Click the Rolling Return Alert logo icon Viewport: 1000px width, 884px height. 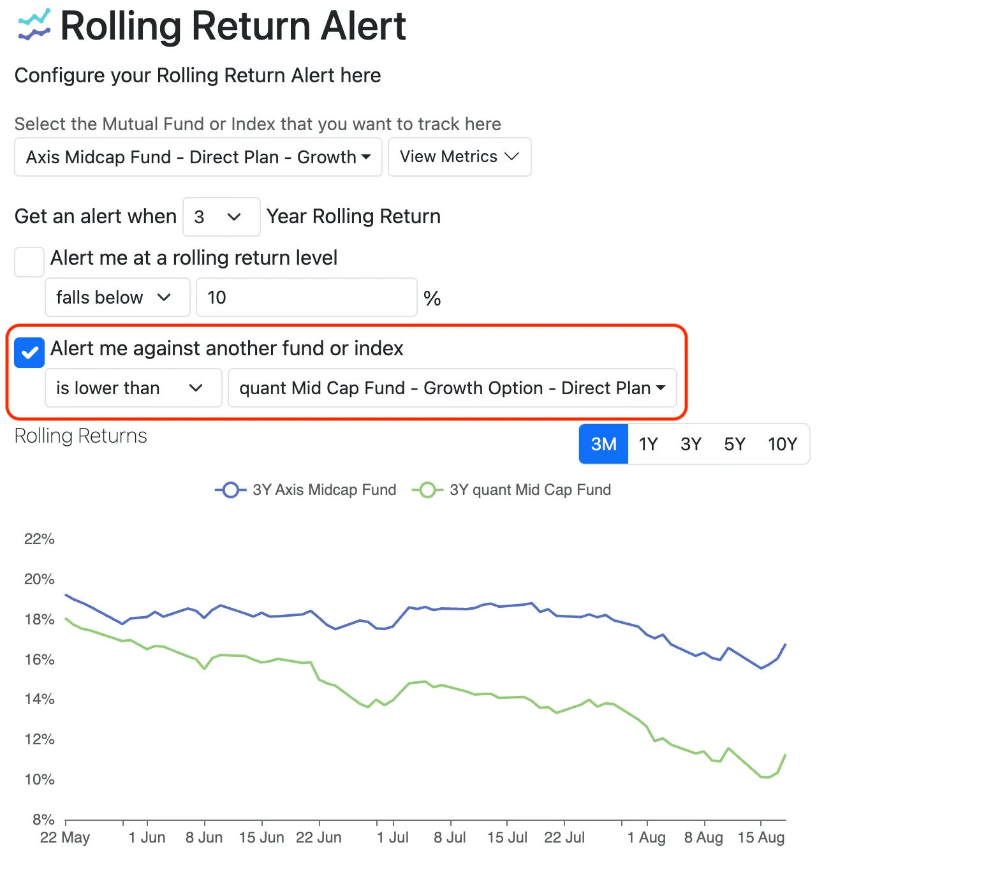click(x=34, y=25)
